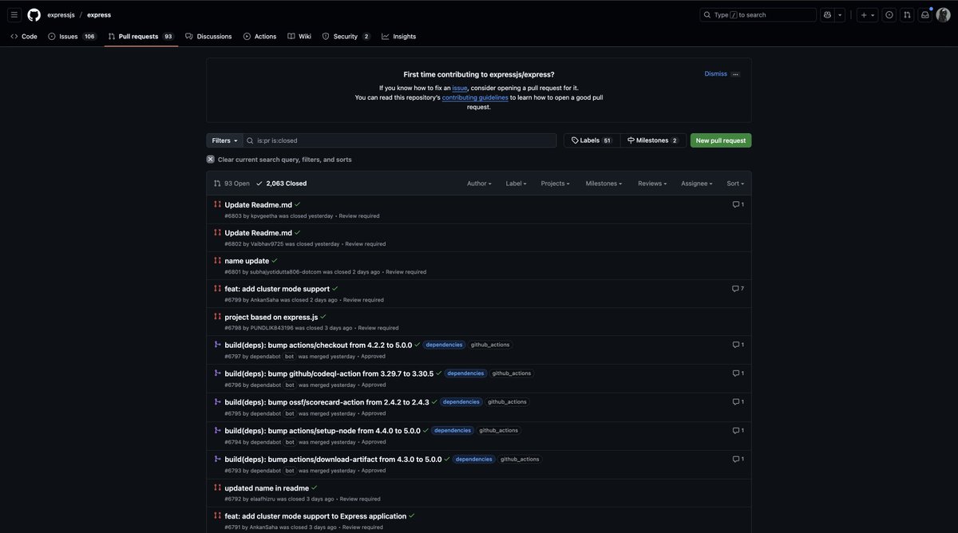
Task: Show the 93 Open pull requests
Action: pyautogui.click(x=232, y=184)
